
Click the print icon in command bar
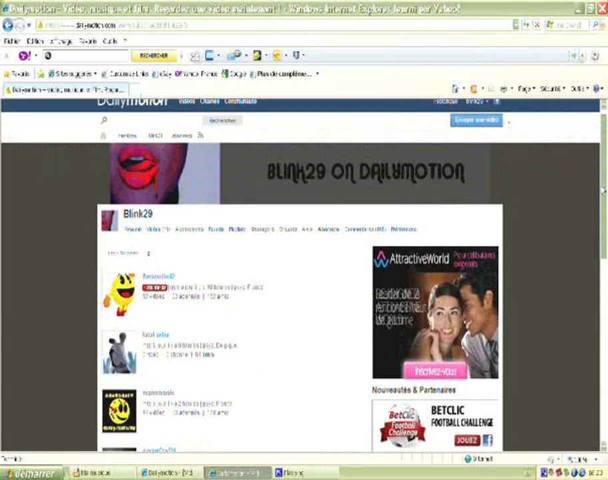(504, 89)
